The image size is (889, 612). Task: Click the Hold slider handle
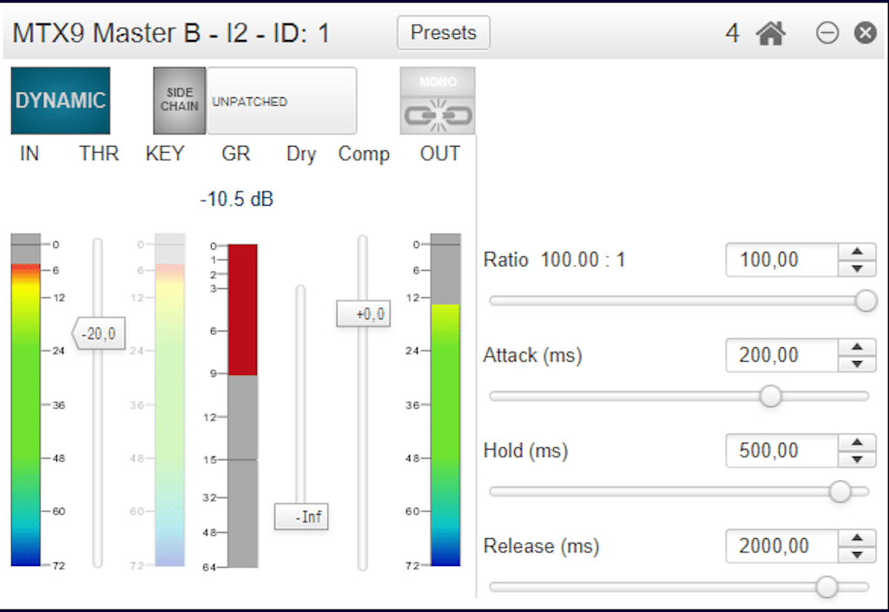click(x=840, y=492)
